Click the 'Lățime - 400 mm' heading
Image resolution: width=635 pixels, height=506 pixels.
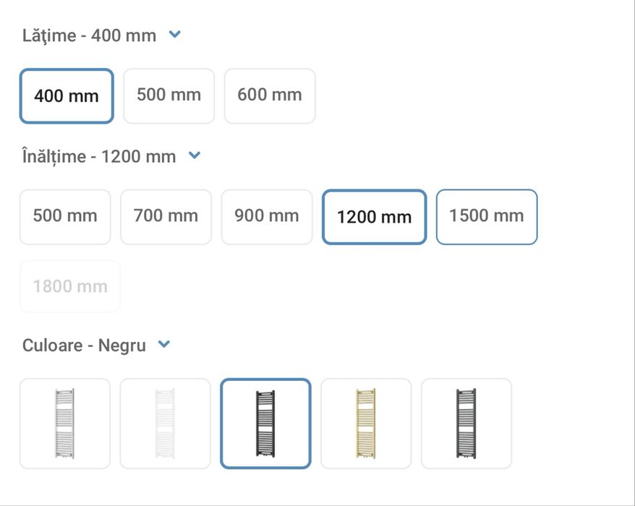click(89, 35)
